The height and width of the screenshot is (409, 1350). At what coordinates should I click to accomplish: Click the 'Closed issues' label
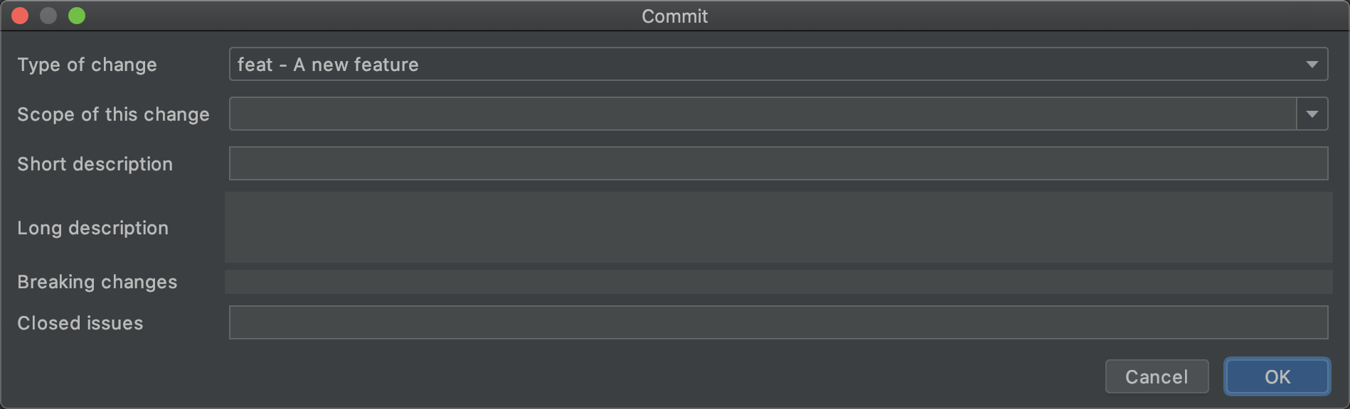click(80, 323)
